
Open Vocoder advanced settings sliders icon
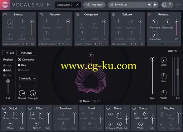(x=69, y=44)
